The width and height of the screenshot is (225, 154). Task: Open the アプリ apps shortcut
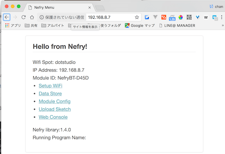(x=13, y=25)
